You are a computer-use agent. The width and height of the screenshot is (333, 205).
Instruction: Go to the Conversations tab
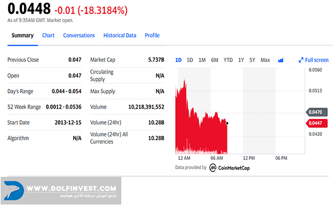pos(79,35)
